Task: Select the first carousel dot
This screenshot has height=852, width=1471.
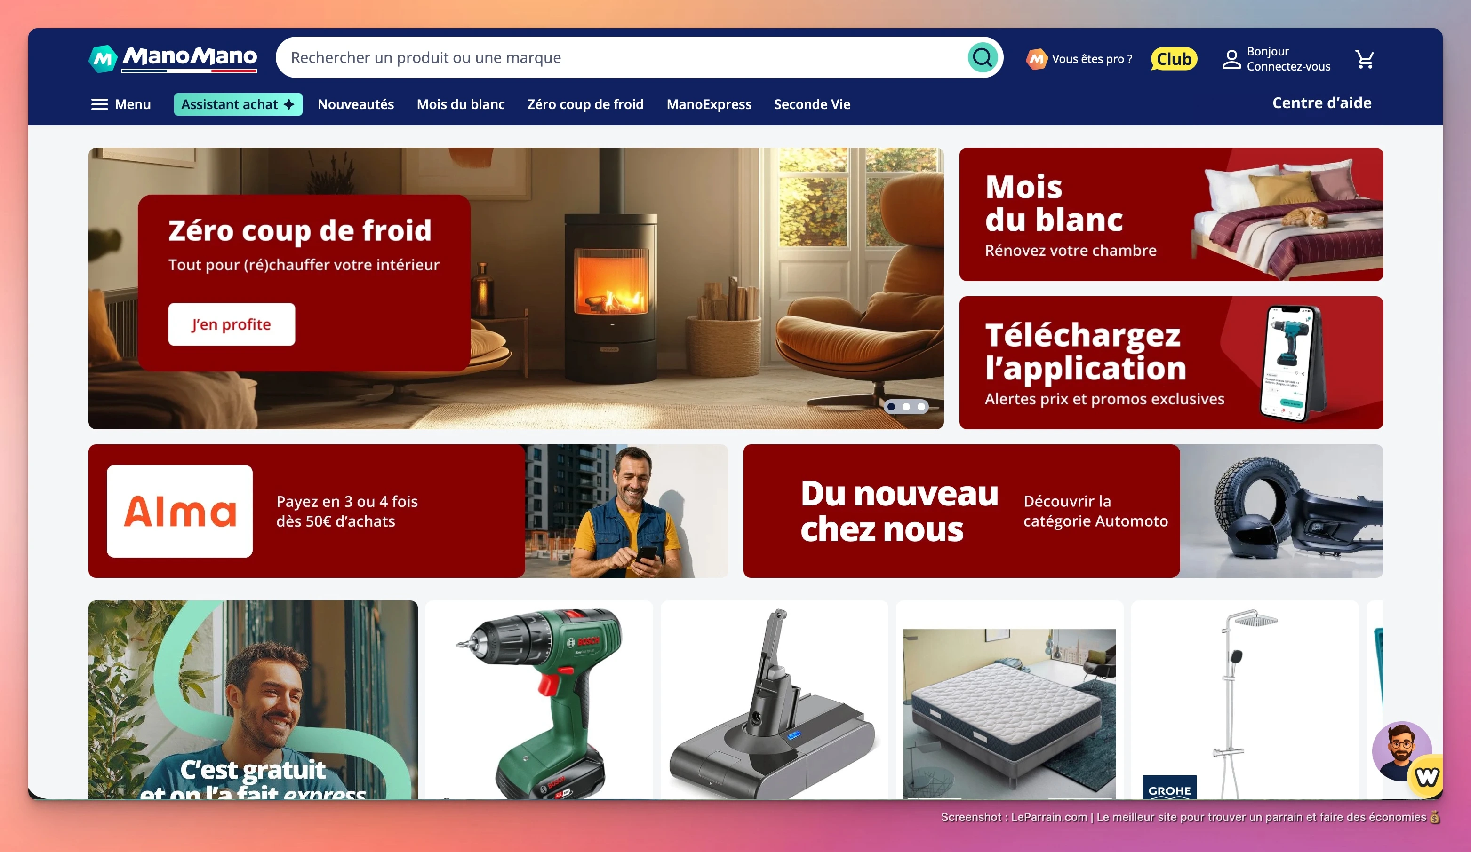Action: click(x=891, y=406)
